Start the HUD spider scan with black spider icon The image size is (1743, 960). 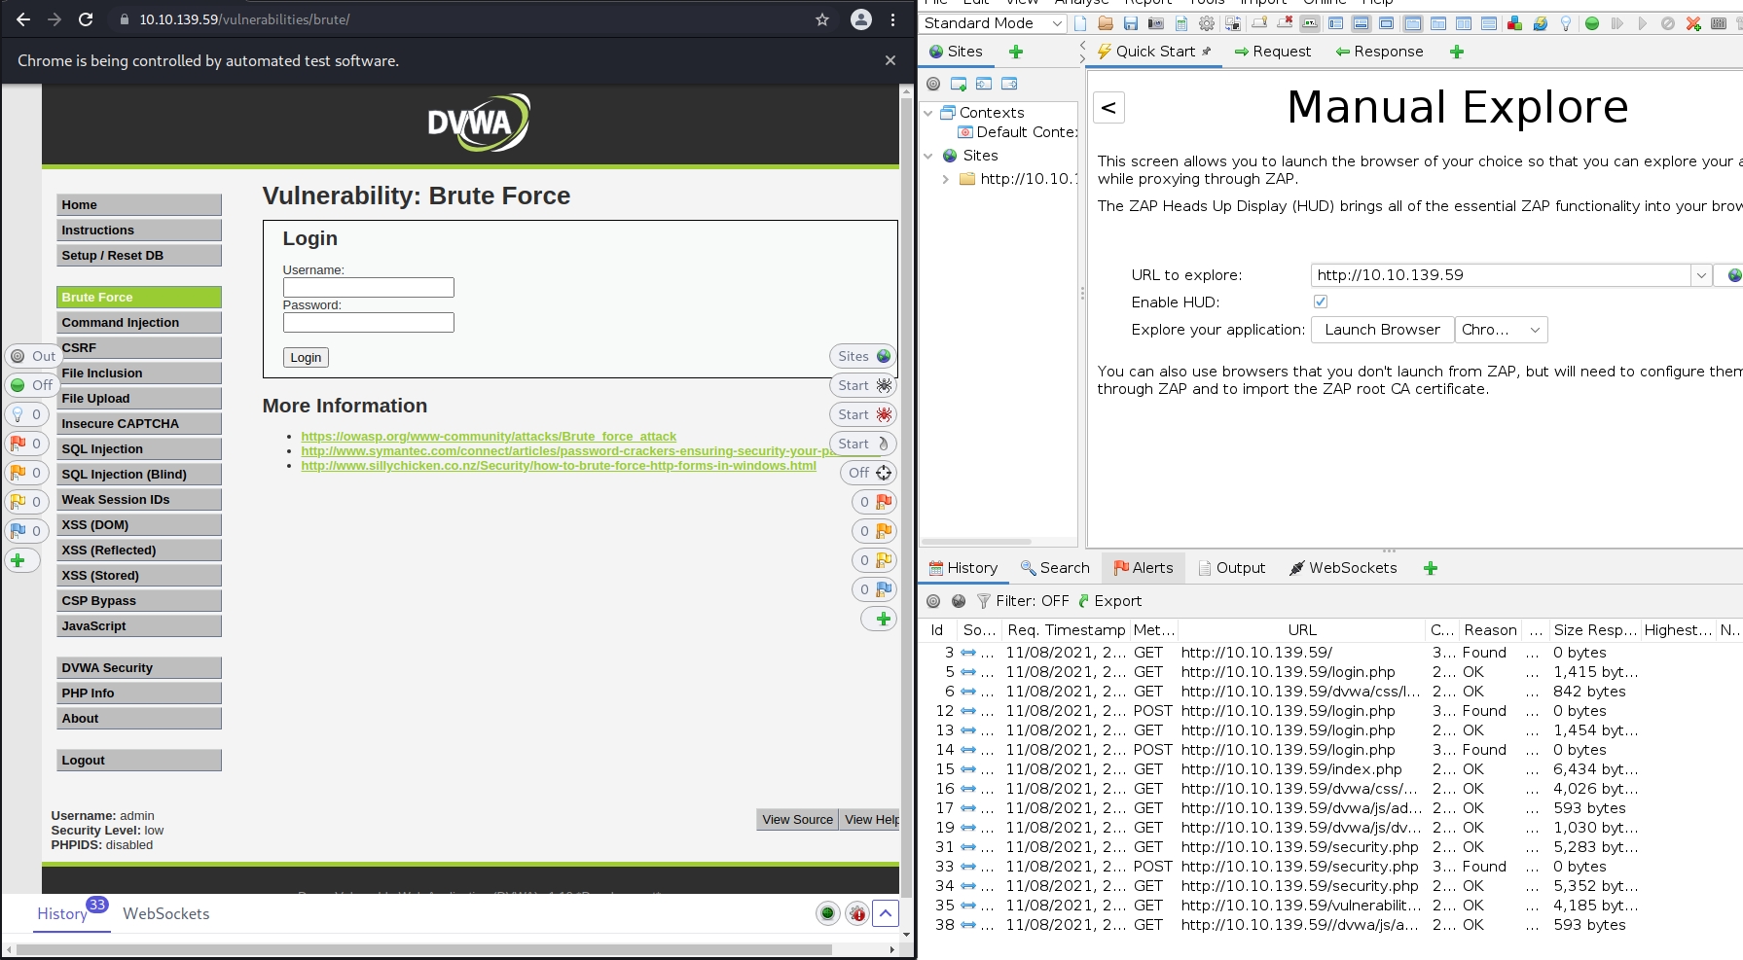(x=863, y=385)
